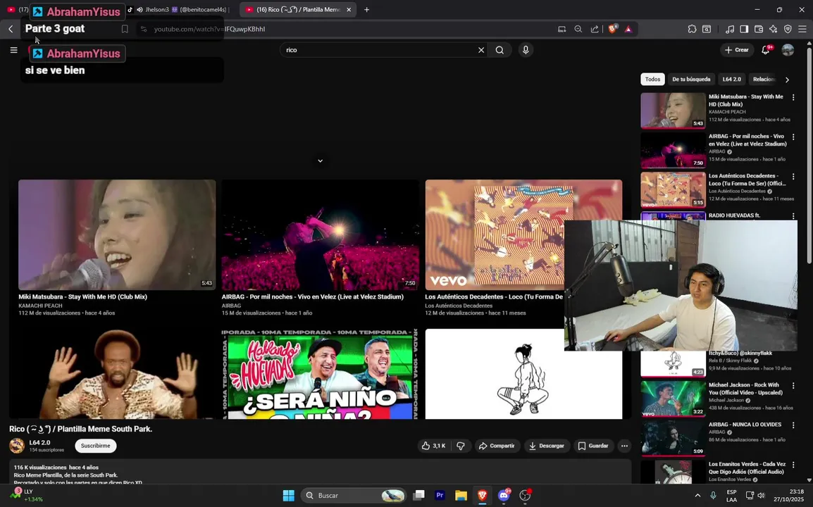
Task: Click the Brave VPN shield icon
Action: (x=788, y=29)
